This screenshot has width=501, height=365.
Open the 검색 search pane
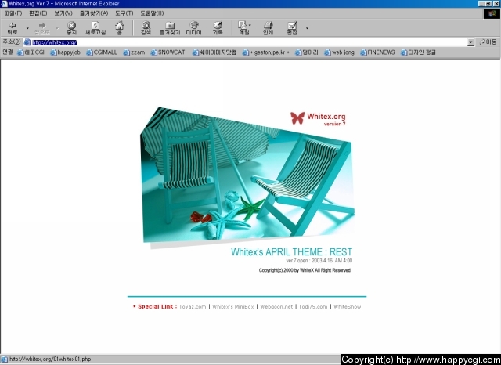tap(146, 28)
